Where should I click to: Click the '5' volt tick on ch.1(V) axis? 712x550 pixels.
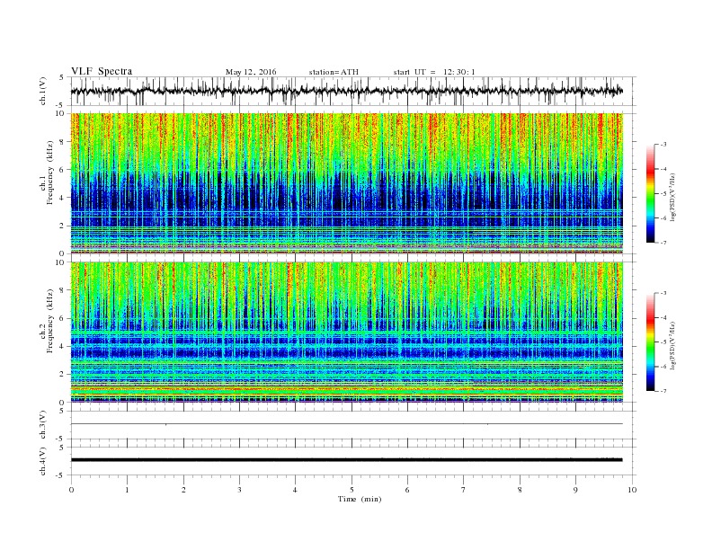click(x=62, y=77)
